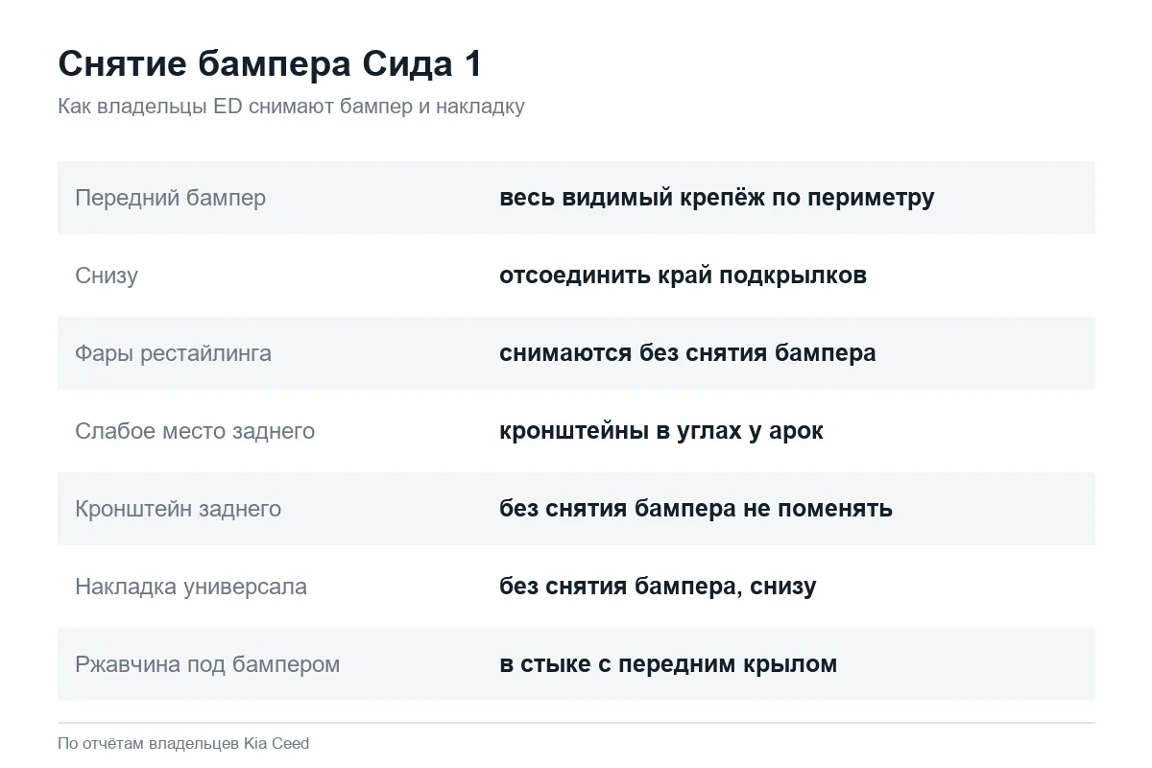The width and height of the screenshot is (1152, 768).
Task: Select value снимаются без снятия бампера
Action: pos(687,353)
